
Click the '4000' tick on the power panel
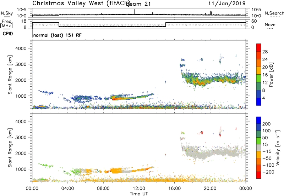21,48
